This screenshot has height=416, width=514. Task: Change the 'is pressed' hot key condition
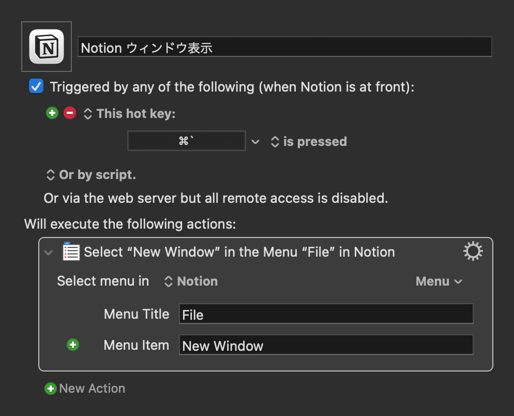pos(309,141)
